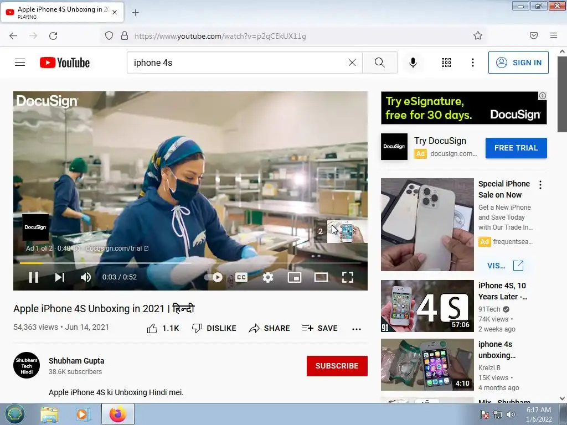This screenshot has width=567, height=425.
Task: Reload the page
Action: (53, 36)
